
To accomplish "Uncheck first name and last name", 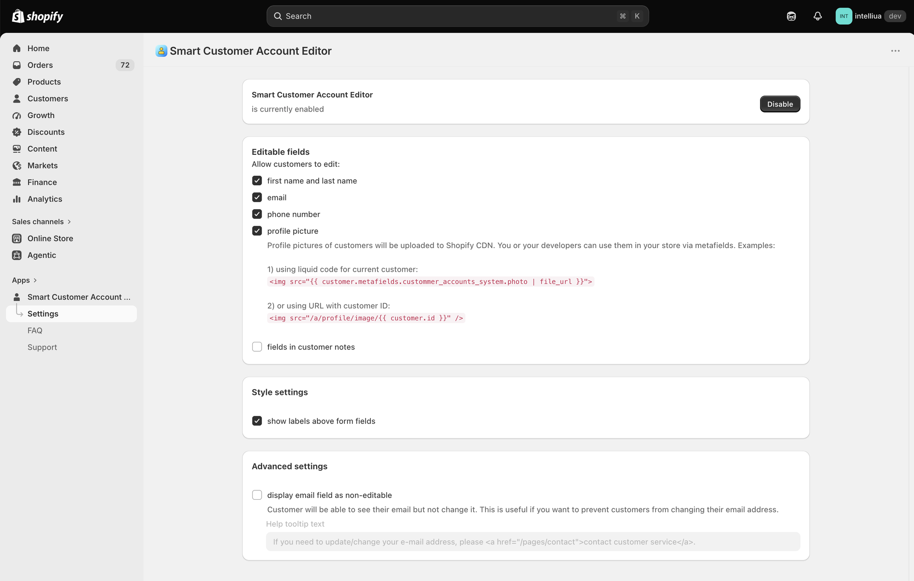I will click(x=257, y=181).
